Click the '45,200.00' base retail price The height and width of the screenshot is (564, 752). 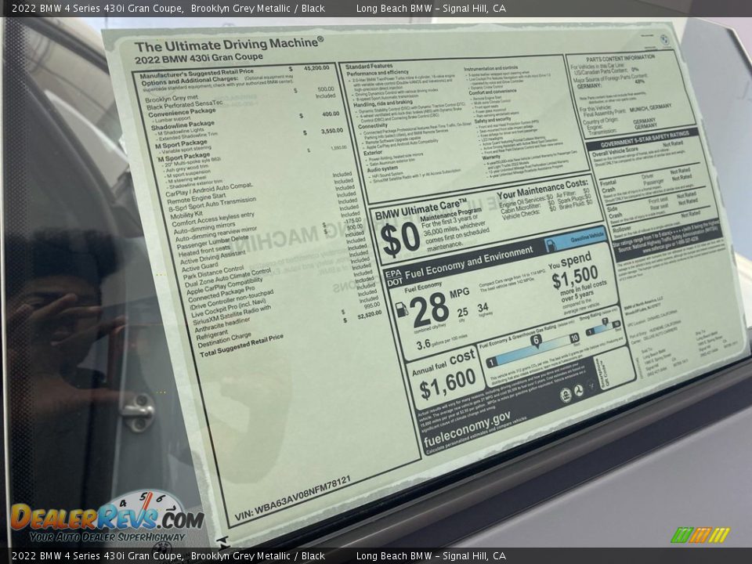point(316,68)
